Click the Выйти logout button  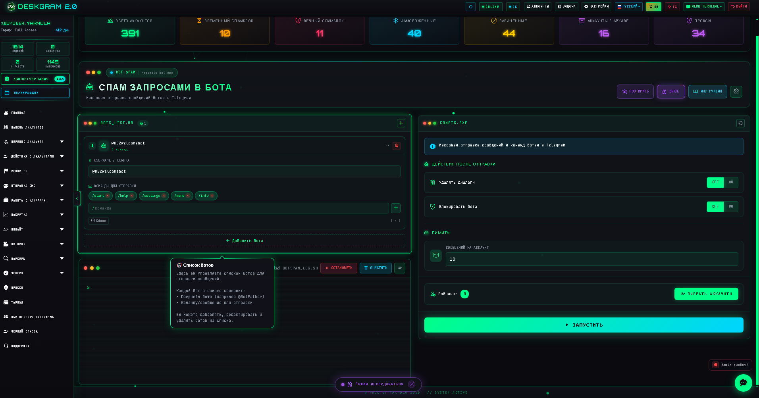click(739, 7)
